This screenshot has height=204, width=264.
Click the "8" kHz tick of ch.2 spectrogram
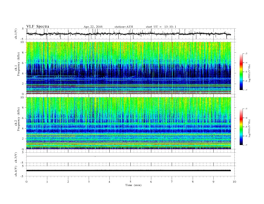point(23,108)
